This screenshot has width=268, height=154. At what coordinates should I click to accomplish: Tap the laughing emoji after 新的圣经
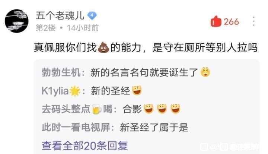[137, 90]
